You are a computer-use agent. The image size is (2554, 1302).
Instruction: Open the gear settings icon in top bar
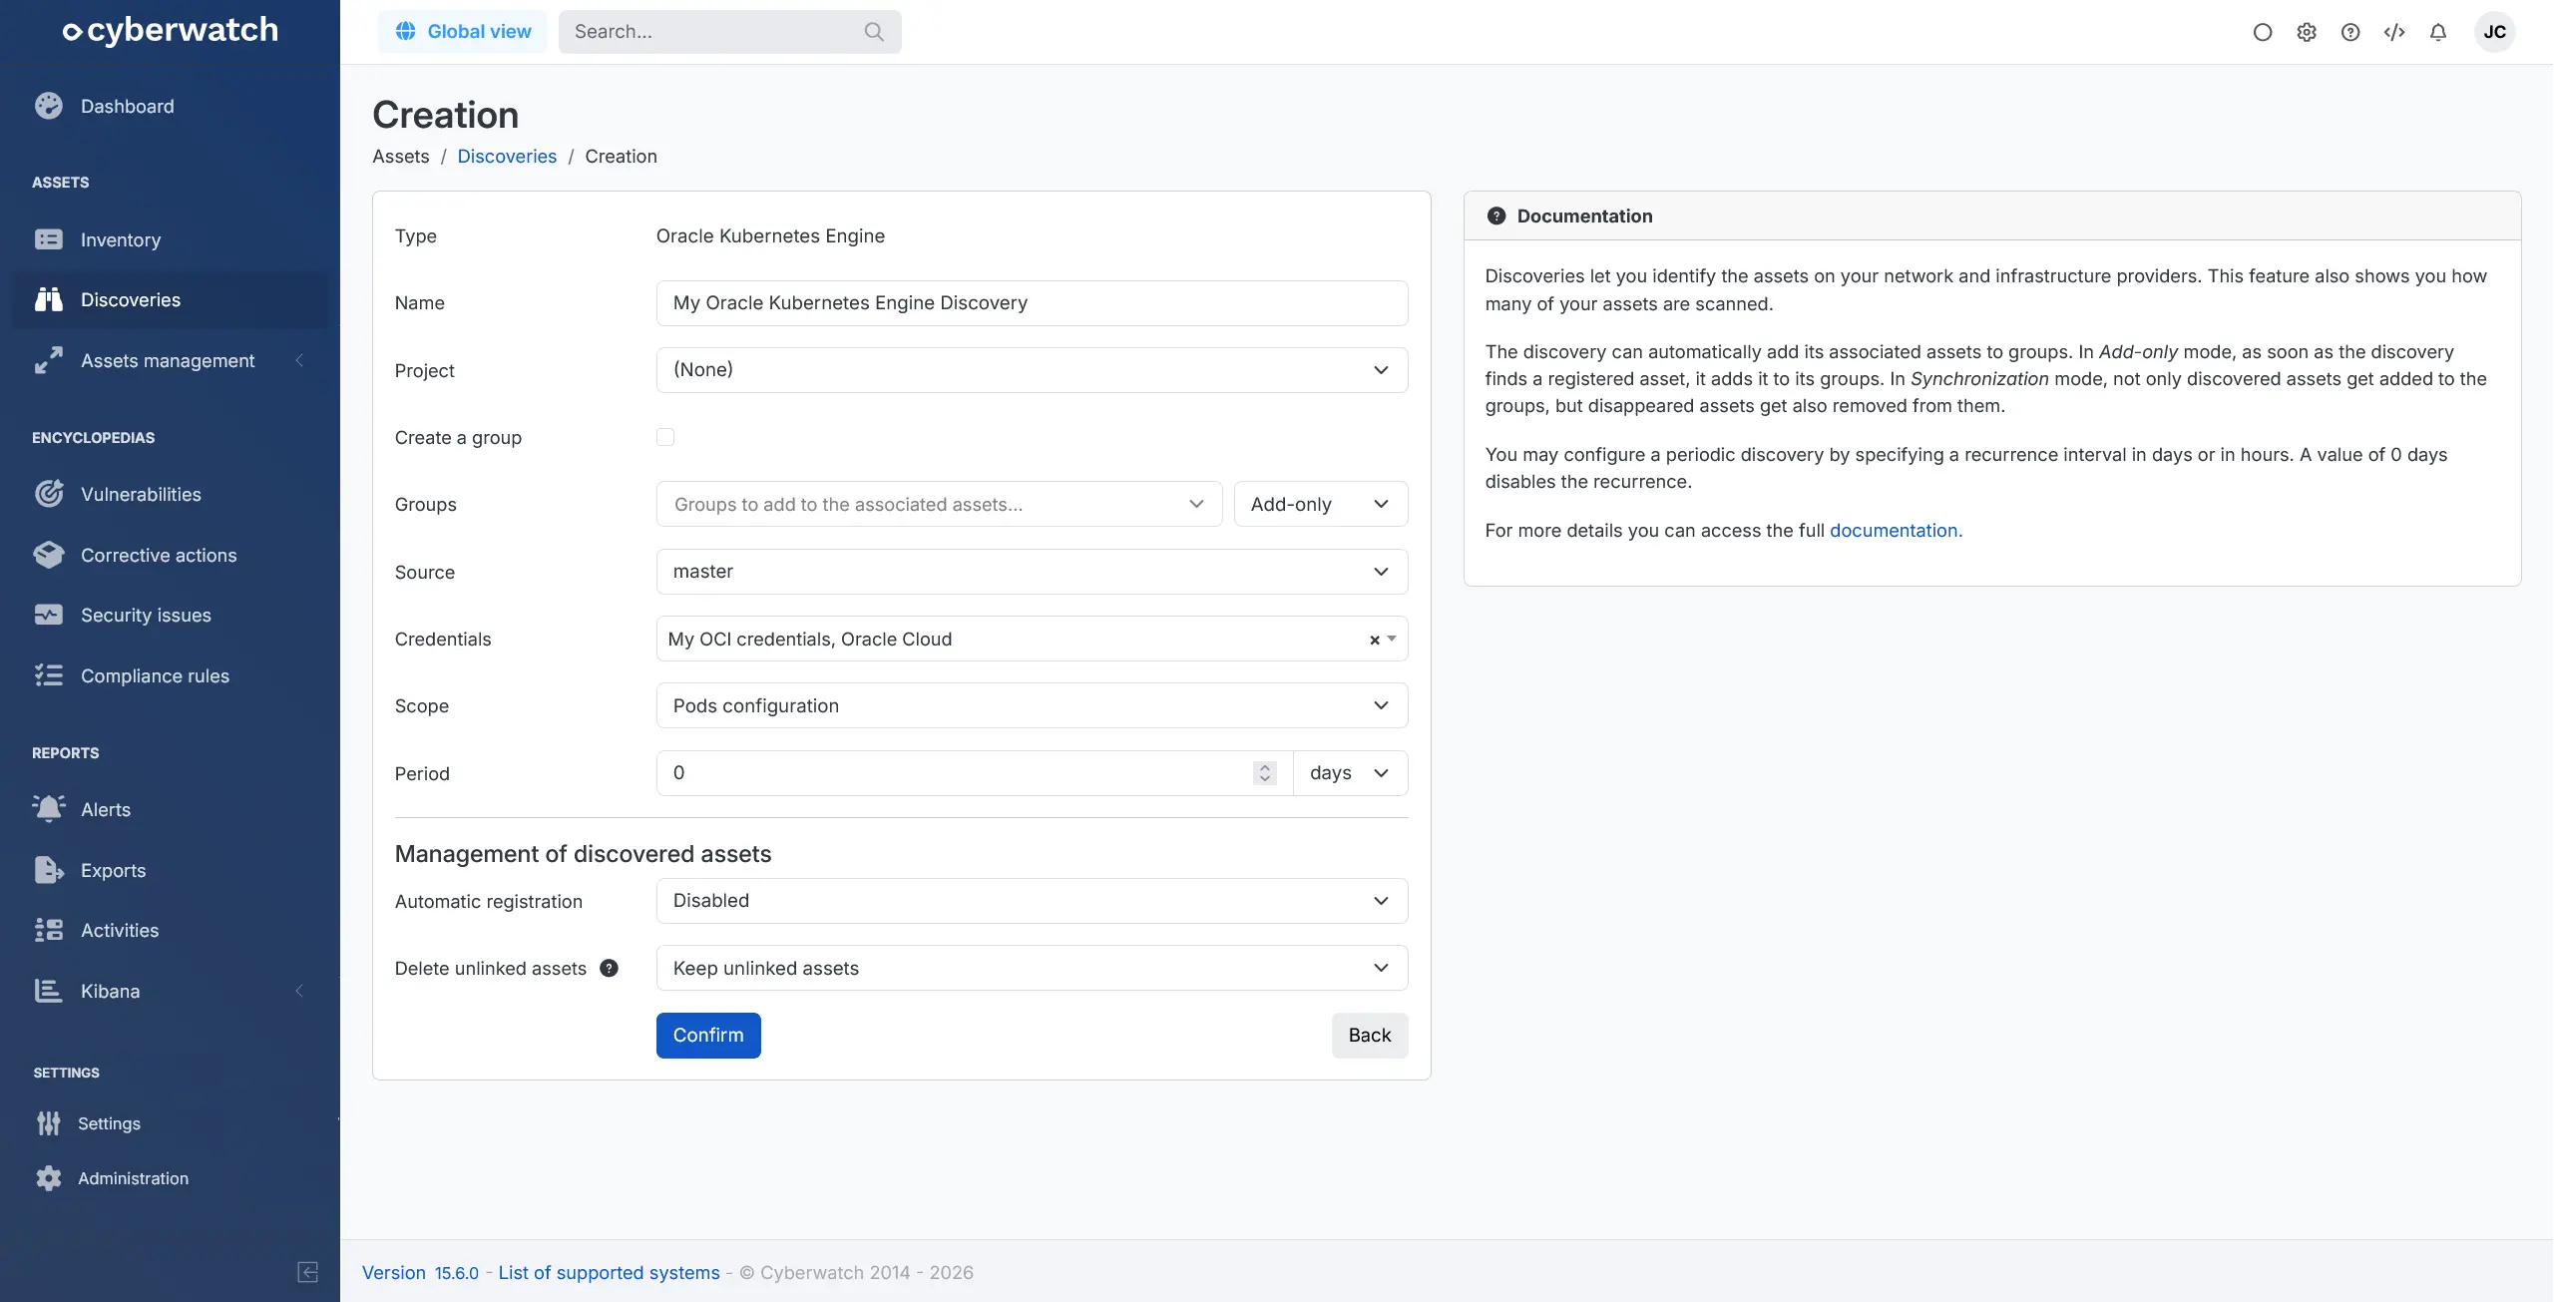point(2306,32)
